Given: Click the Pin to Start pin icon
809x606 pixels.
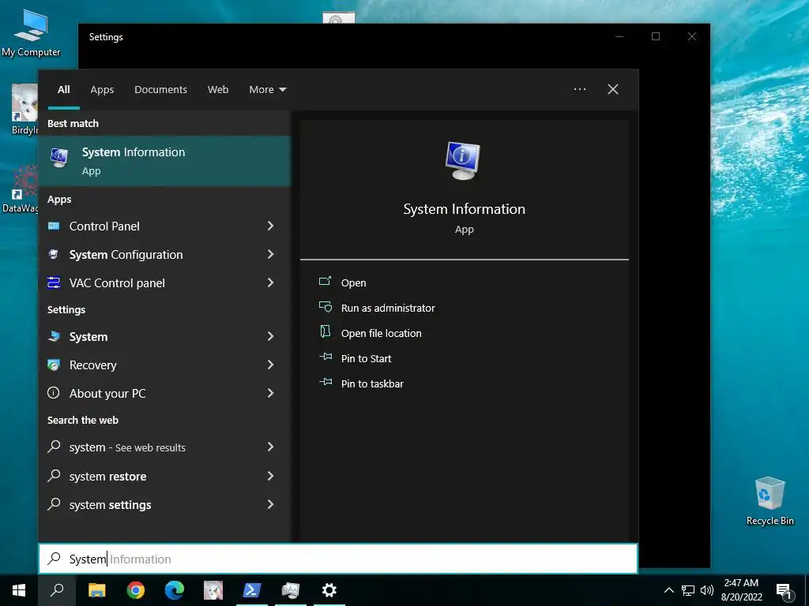Looking at the screenshot, I should point(325,357).
